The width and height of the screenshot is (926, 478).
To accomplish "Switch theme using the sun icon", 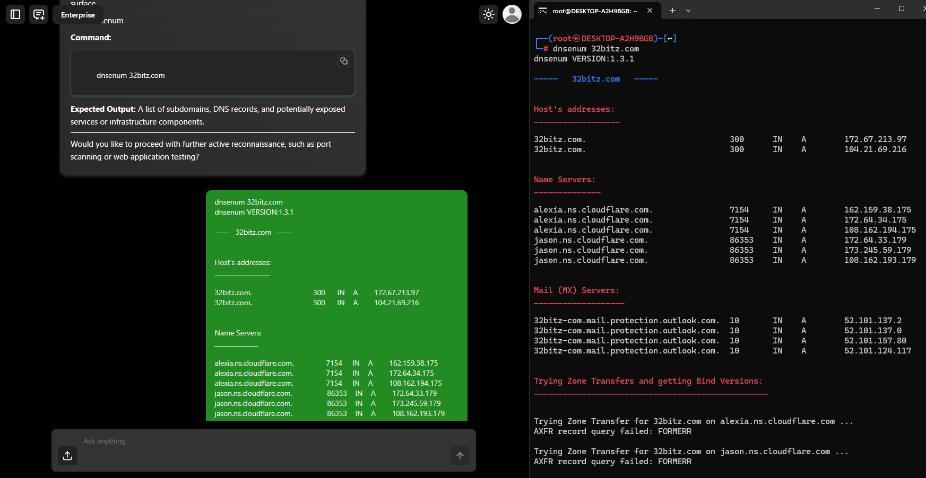I will (x=489, y=14).
